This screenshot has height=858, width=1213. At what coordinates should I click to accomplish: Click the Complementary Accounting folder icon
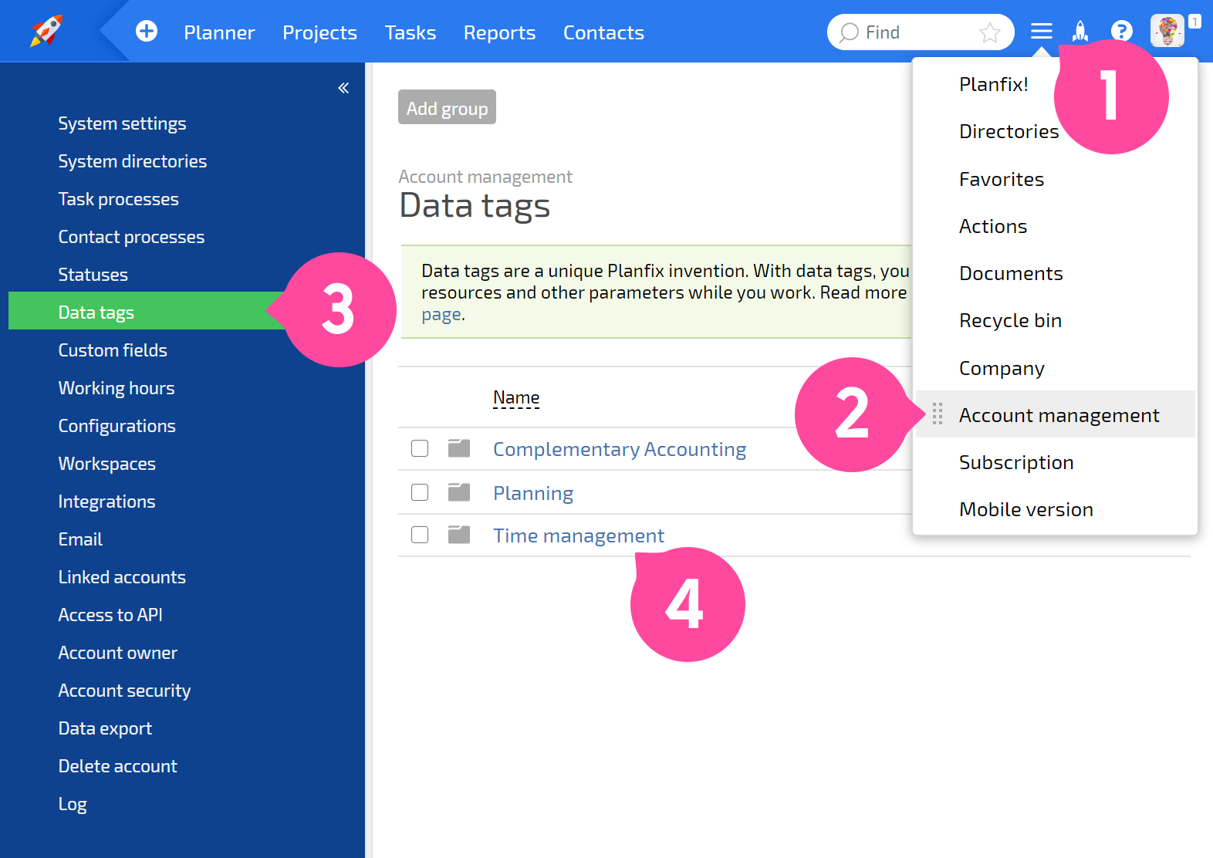pyautogui.click(x=459, y=448)
